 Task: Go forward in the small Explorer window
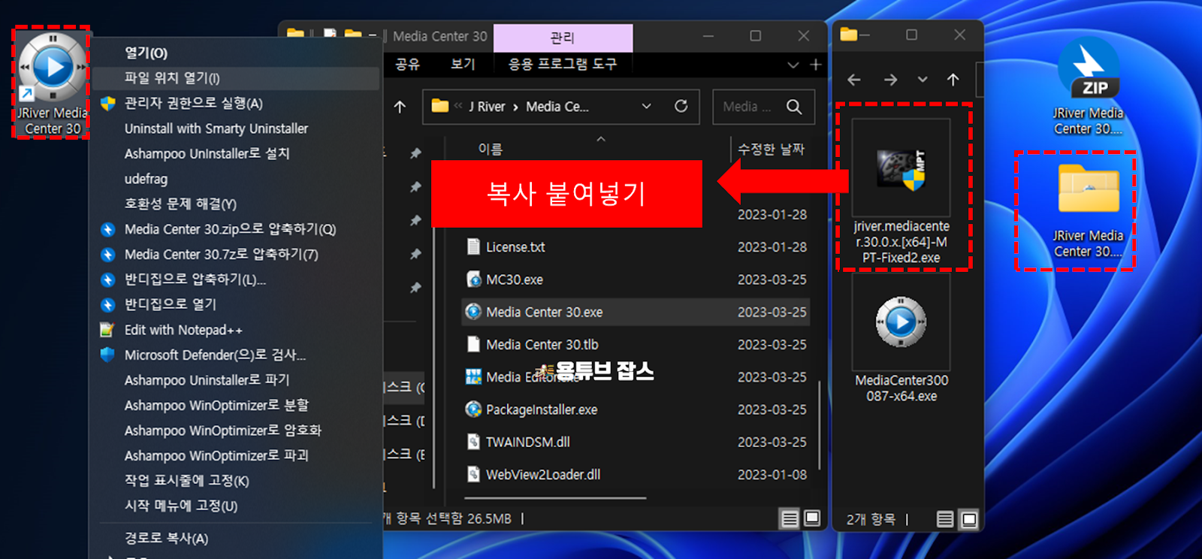[890, 80]
